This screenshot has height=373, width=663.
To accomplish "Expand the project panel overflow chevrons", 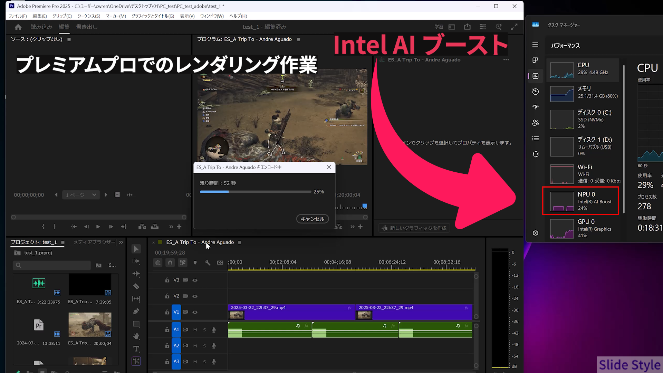I will [121, 242].
